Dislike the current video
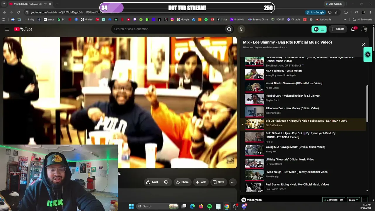The height and width of the screenshot is (211, 375). (166, 182)
